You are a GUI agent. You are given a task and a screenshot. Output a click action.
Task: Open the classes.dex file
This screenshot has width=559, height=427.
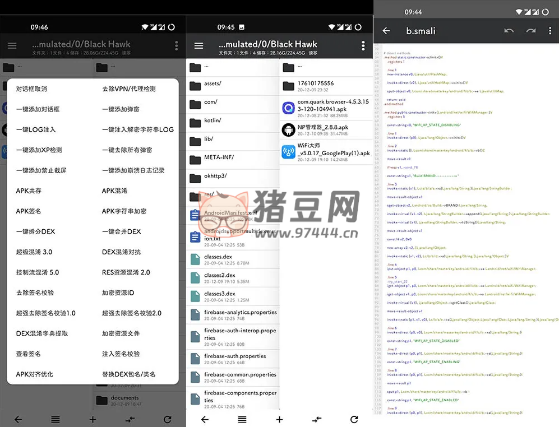click(x=232, y=259)
